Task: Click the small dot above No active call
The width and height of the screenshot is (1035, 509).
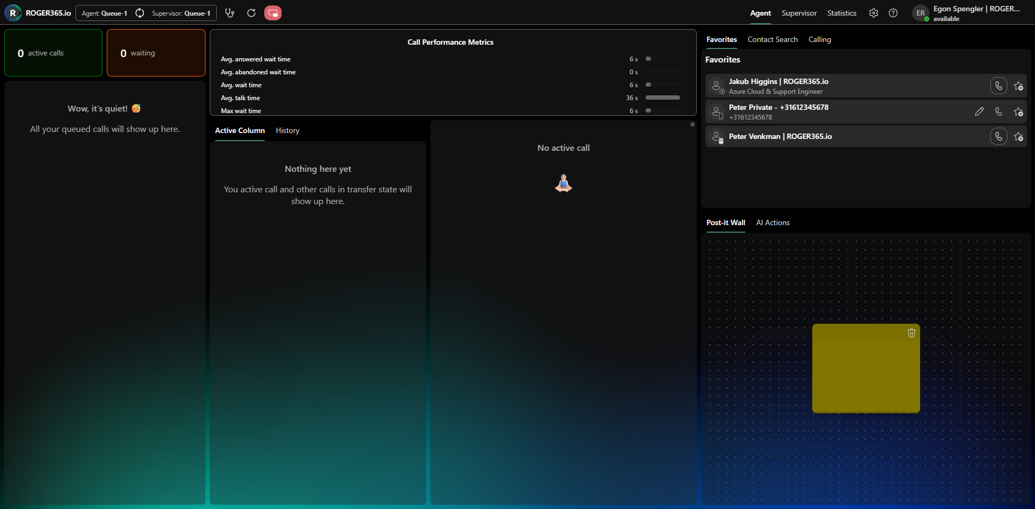Action: coord(693,124)
